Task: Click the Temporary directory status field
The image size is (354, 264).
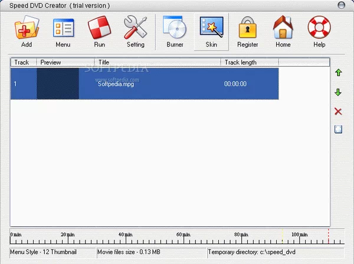Action: (x=276, y=252)
